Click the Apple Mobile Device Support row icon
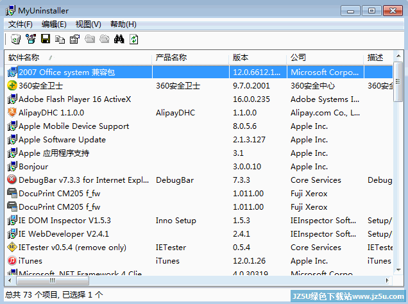 coord(12,126)
